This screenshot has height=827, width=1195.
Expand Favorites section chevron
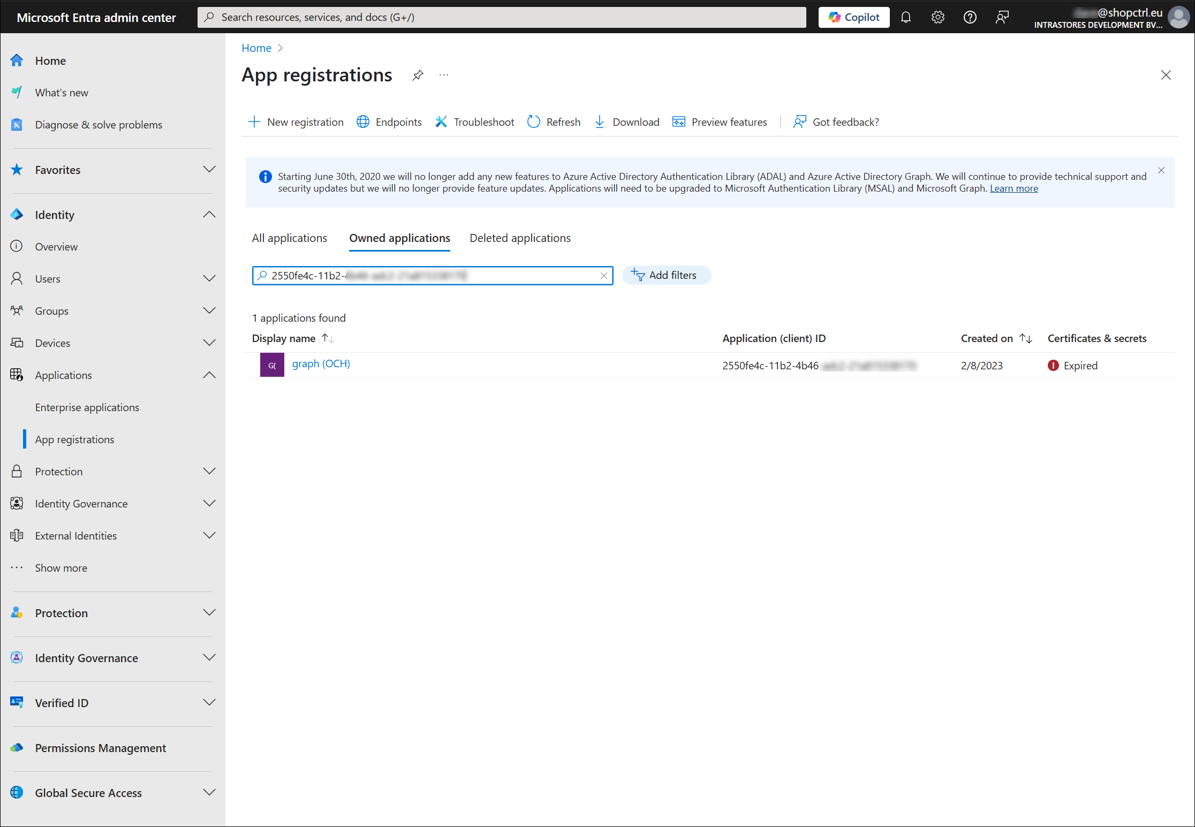(x=209, y=170)
